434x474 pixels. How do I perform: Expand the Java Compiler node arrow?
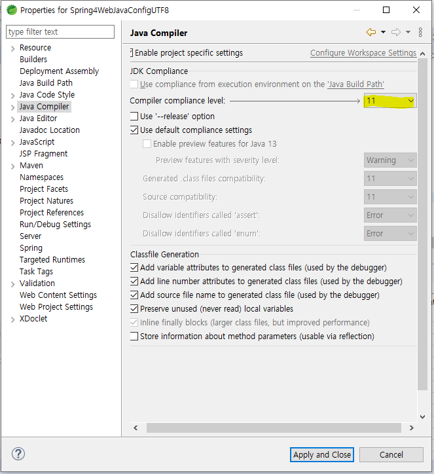(12, 107)
